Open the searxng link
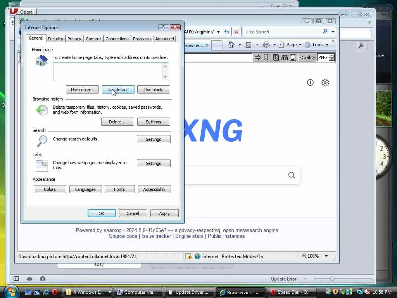This screenshot has width=397, height=298. [112, 230]
